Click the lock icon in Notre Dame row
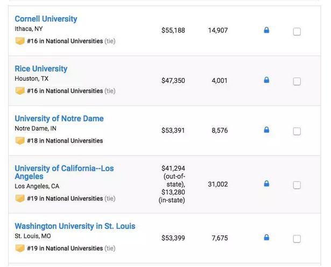The image size is (331, 267). 266,130
